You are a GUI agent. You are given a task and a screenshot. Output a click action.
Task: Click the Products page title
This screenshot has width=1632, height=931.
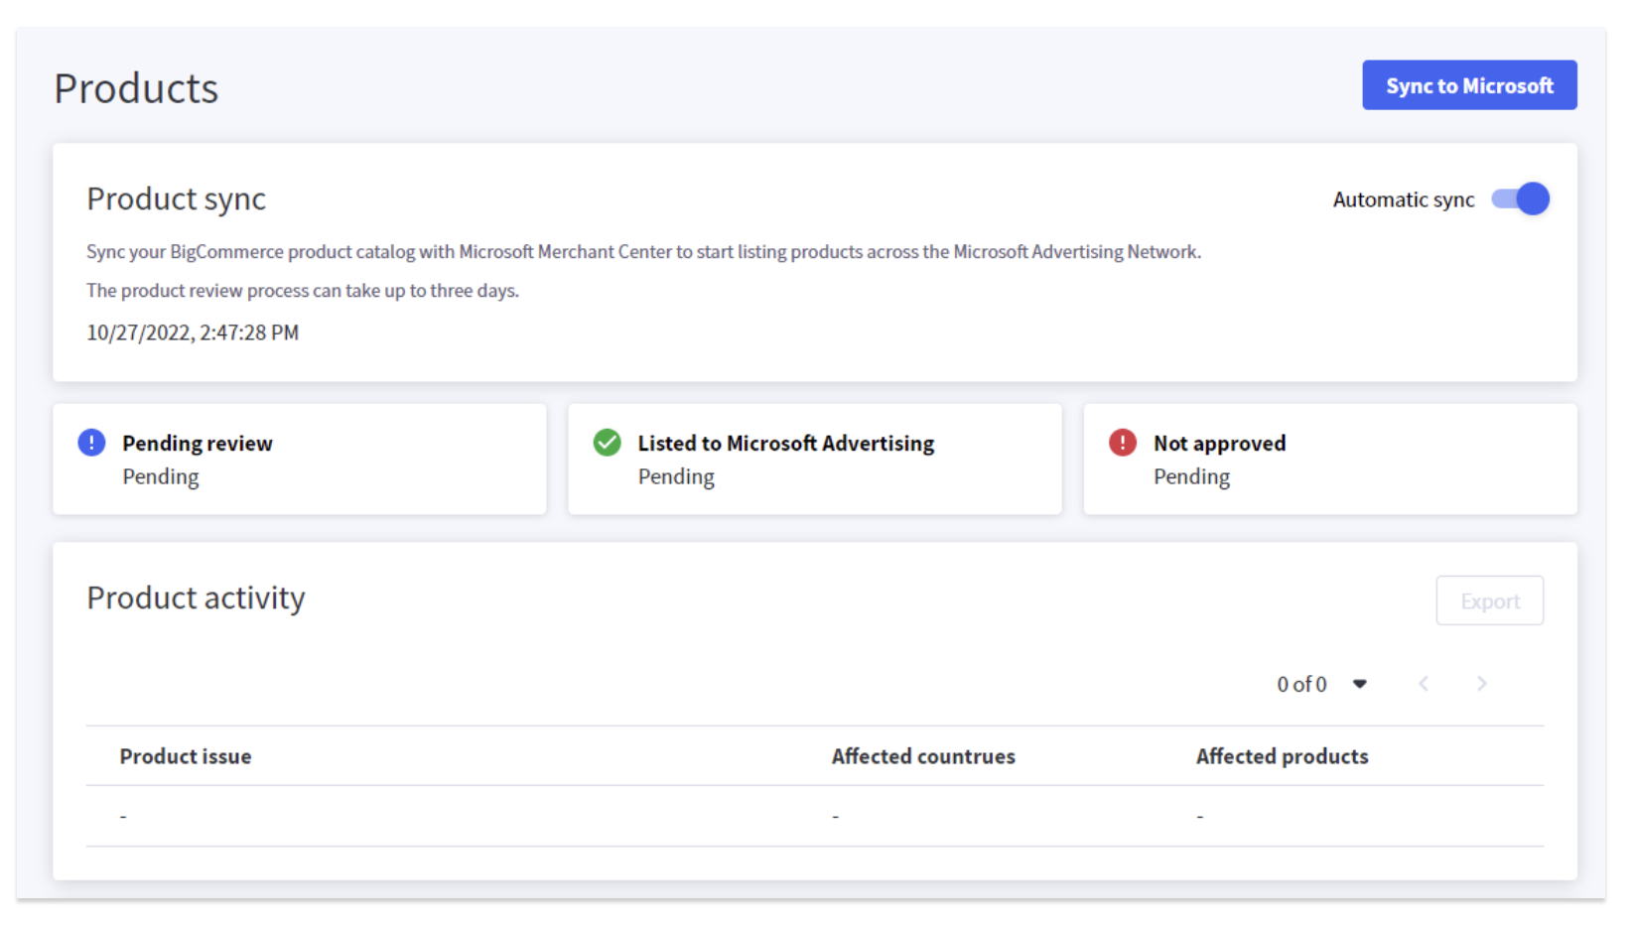click(136, 88)
